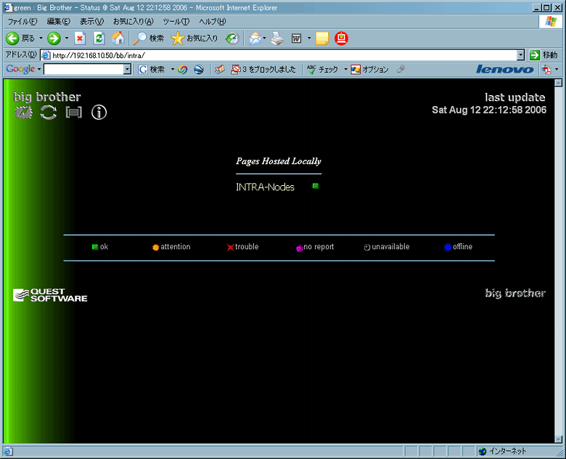Viewport: 566px width, 459px height.
Task: Click the Quest Software logo
Action: [x=50, y=295]
